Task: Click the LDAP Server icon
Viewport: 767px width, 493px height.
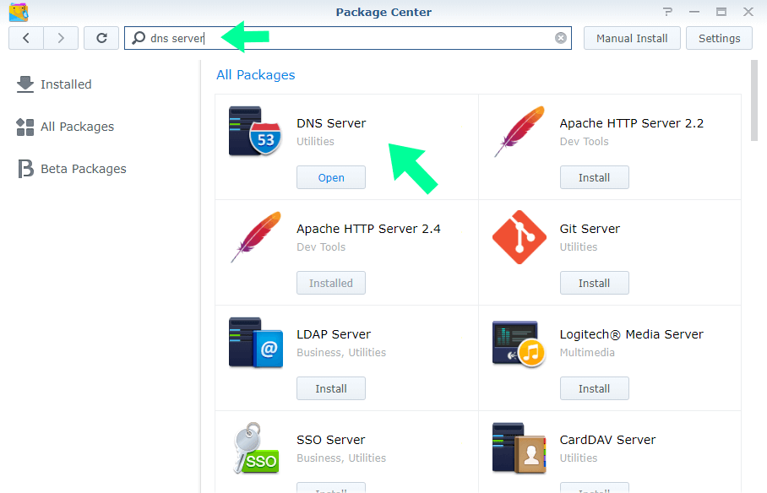Action: pyautogui.click(x=256, y=343)
